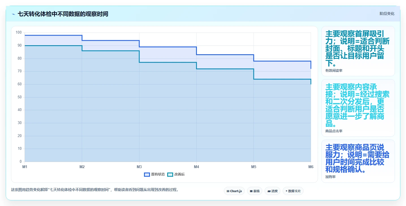This screenshot has width=406, height=206.
Task: Click the chart description sentence below the chart
Action: click(95, 190)
